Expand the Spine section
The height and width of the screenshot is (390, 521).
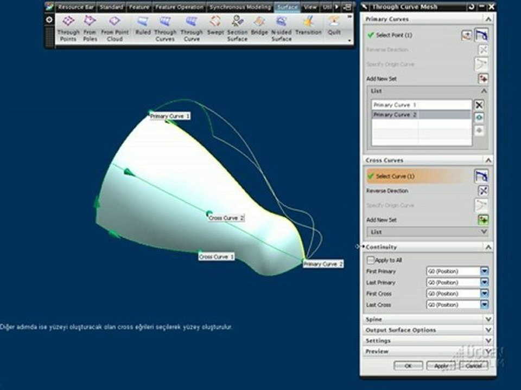(x=428, y=320)
